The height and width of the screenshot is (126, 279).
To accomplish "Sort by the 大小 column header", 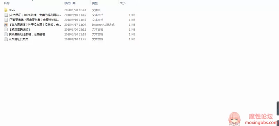I will (x=122, y=3).
